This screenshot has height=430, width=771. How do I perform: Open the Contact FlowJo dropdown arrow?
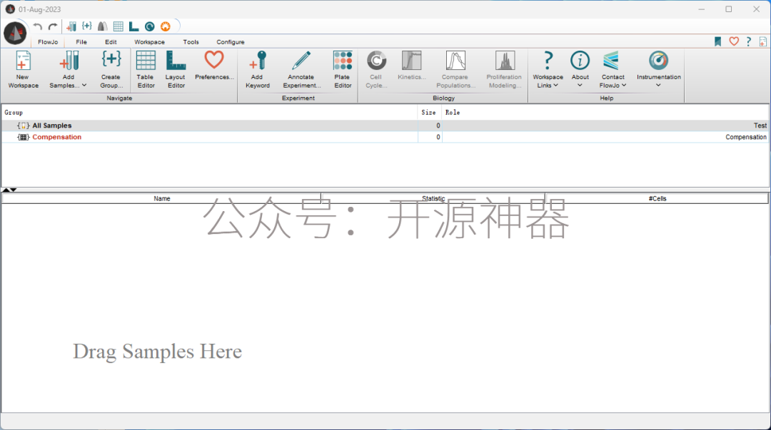coord(624,86)
